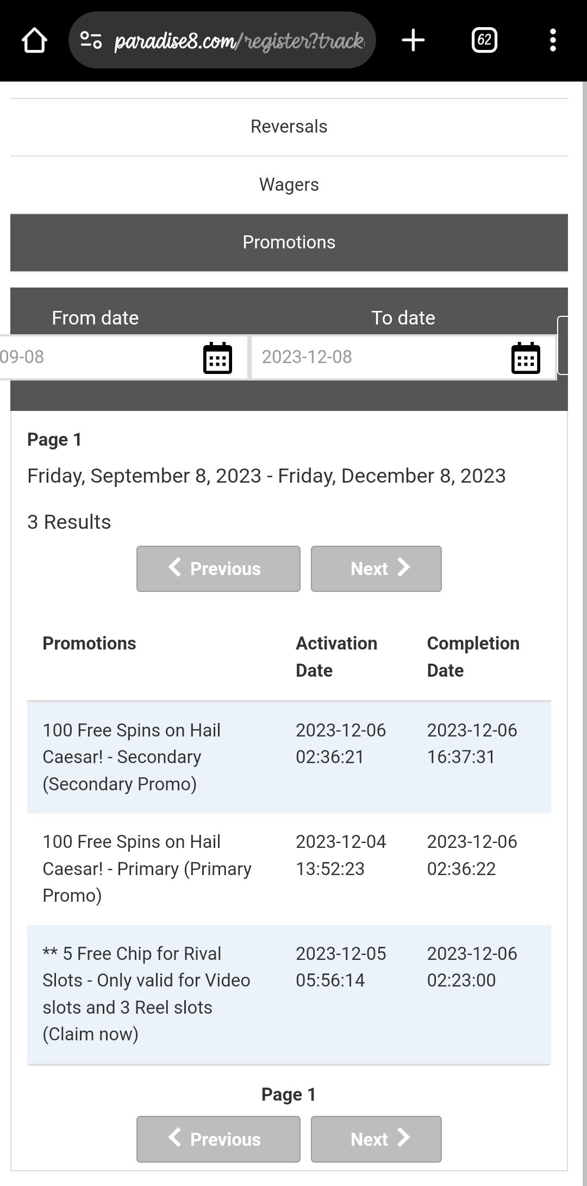Screen dimensions: 587x1186
Task: Switch to the Wagers tab
Action: (289, 185)
